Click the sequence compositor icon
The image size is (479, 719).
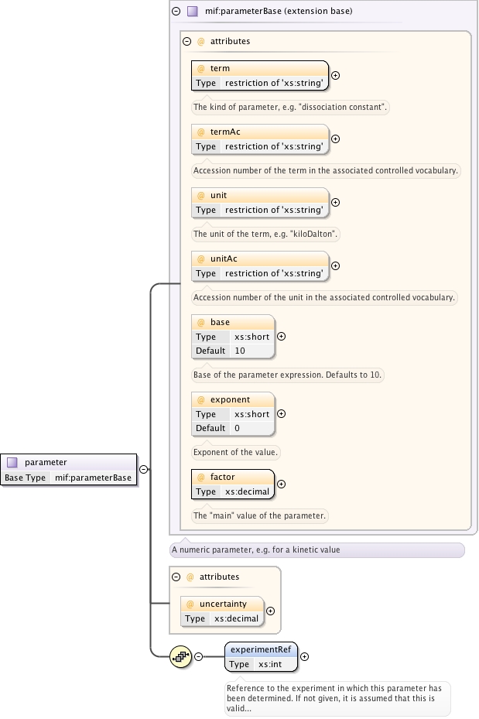(181, 656)
